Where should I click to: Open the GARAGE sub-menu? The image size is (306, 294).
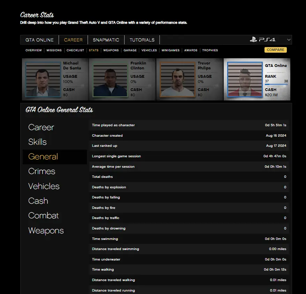click(x=130, y=50)
